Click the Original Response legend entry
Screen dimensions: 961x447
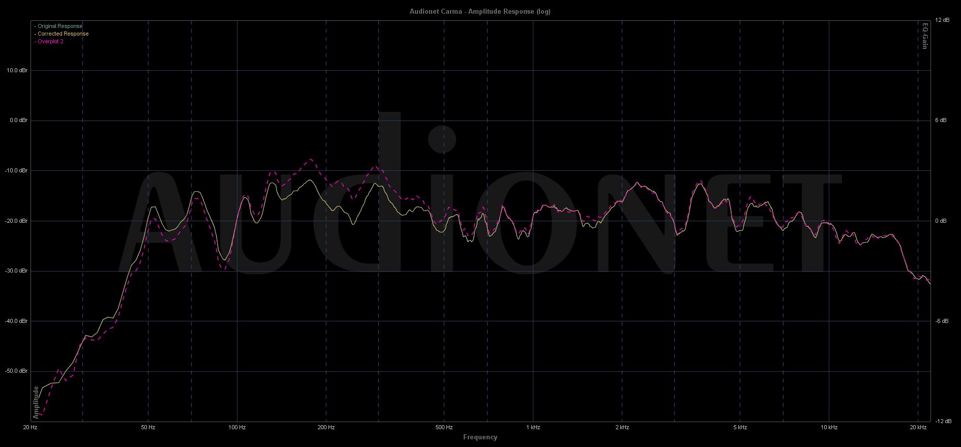(x=59, y=26)
